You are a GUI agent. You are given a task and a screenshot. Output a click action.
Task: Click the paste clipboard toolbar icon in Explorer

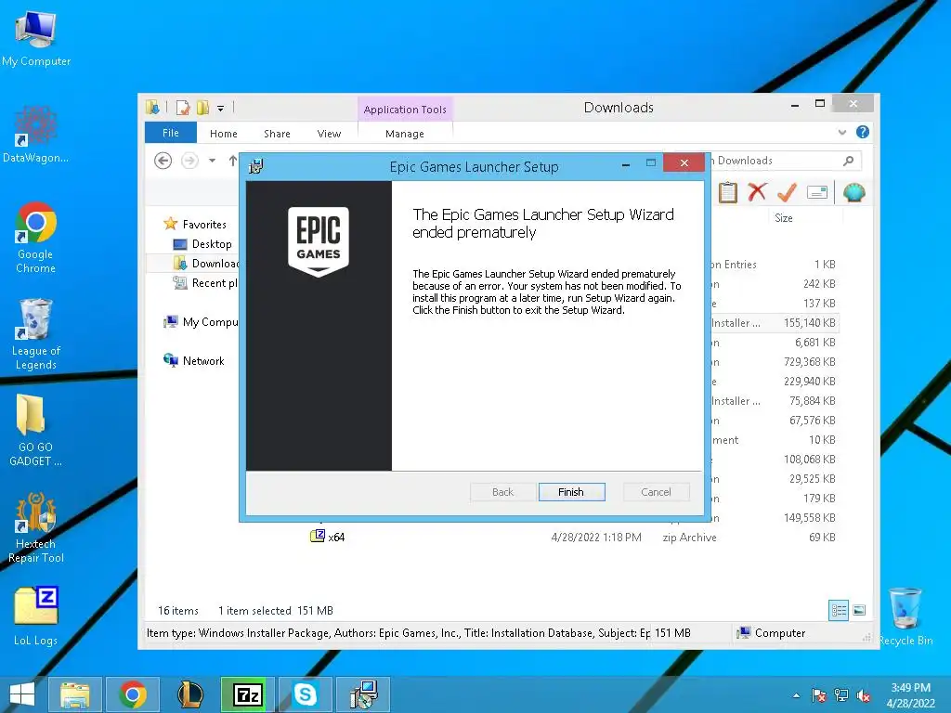tap(728, 193)
